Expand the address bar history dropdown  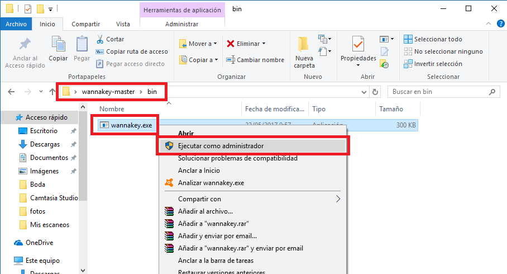click(363, 92)
